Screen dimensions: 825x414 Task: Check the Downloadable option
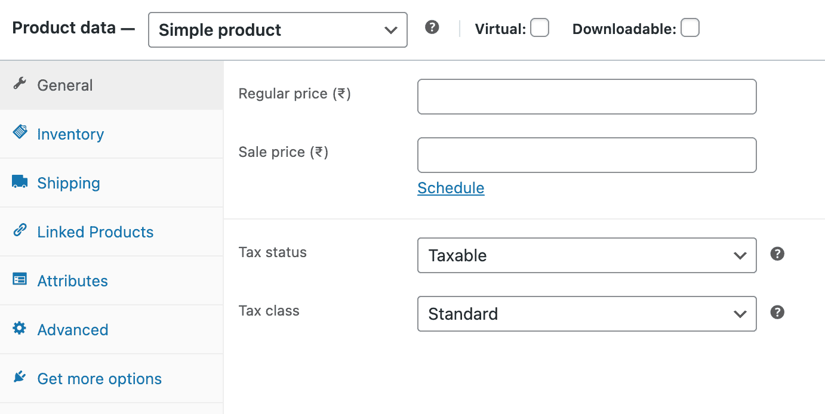click(689, 27)
